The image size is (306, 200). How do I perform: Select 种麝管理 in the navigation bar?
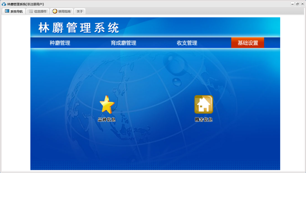(x=60, y=43)
